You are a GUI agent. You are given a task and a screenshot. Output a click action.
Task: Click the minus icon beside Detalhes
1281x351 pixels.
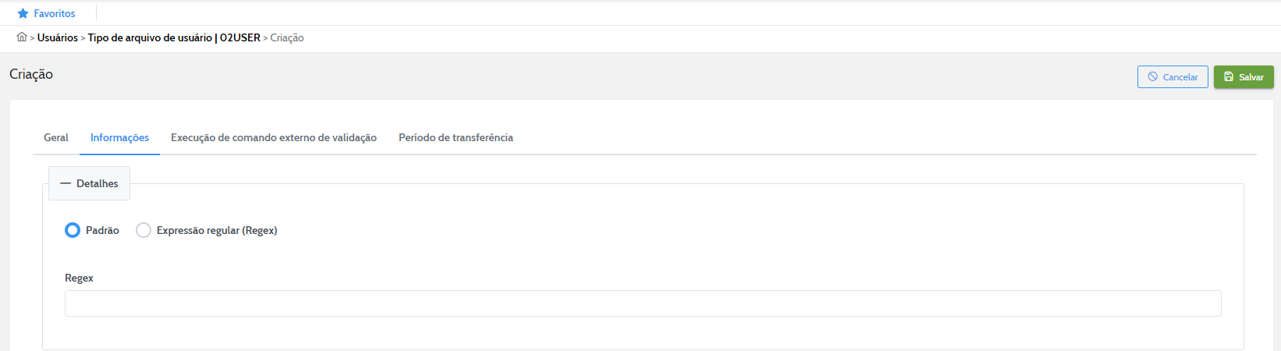point(66,183)
